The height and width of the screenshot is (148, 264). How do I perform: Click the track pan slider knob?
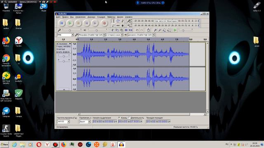tap(64, 61)
